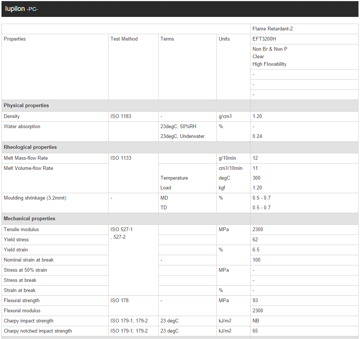Click the Yield strain row label
The width and height of the screenshot is (360, 339).
(16, 250)
